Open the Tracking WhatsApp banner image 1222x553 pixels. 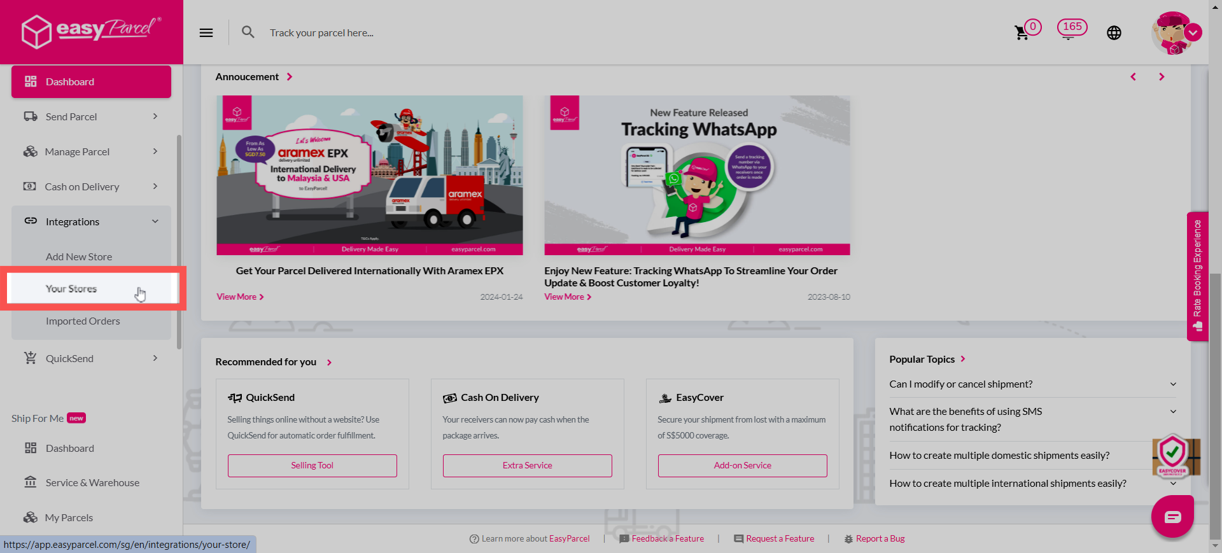point(698,175)
